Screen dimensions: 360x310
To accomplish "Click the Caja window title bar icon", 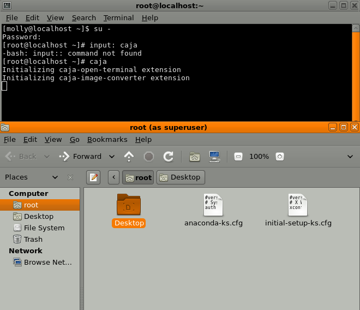I will click(x=5, y=127).
